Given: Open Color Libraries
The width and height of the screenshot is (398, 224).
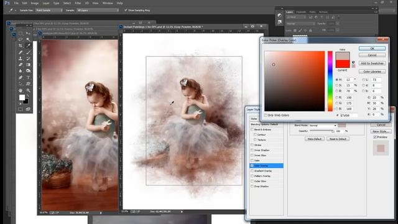Looking at the screenshot, I should pyautogui.click(x=372, y=72).
